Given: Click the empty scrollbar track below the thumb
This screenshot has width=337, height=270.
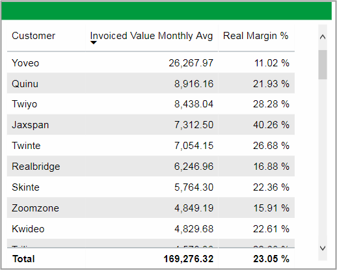Looking at the screenshot, I should pyautogui.click(x=323, y=161).
